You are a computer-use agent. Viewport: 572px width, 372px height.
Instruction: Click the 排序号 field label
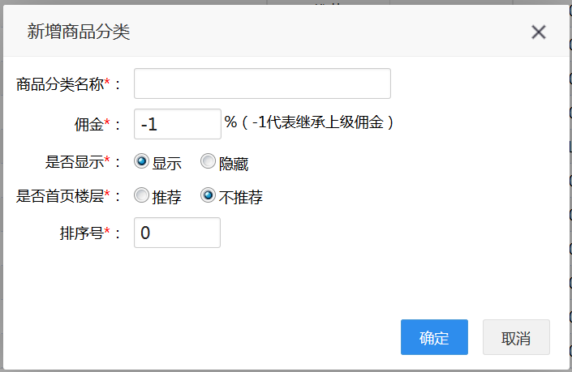(82, 233)
